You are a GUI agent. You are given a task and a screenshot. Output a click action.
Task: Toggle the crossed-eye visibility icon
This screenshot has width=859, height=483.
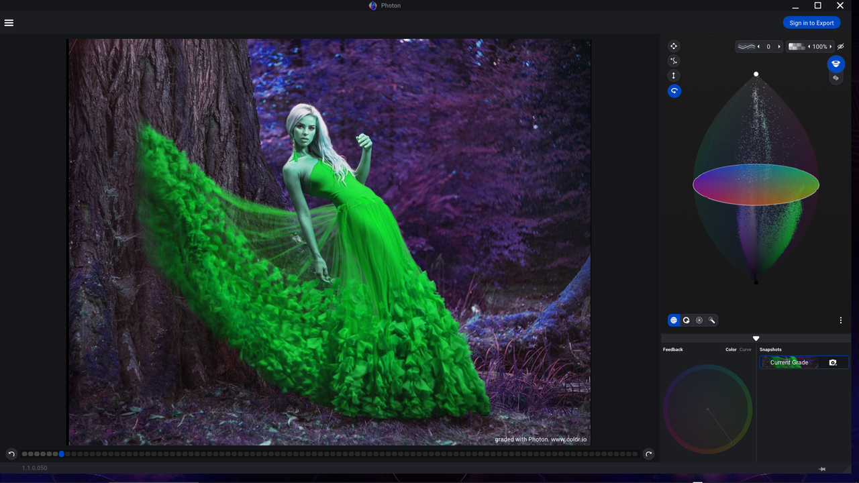click(841, 47)
